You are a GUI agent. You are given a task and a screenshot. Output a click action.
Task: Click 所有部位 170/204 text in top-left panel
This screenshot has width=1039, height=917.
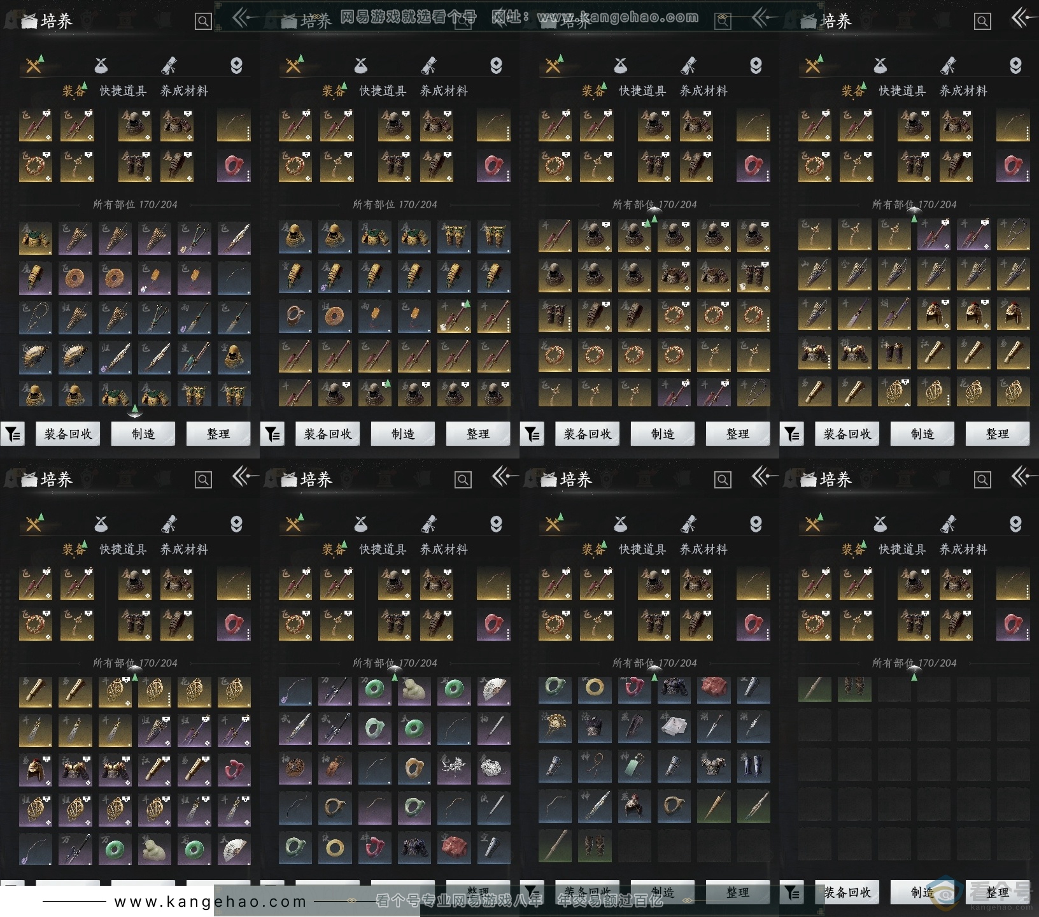point(135,204)
